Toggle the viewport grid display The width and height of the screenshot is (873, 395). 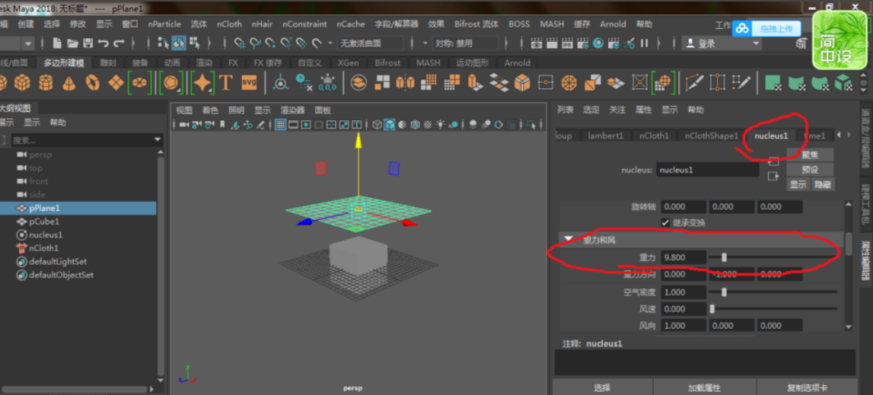280,124
